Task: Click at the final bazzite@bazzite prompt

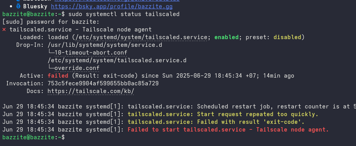Action: point(33,137)
